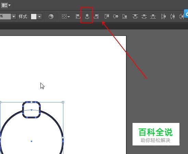Screen dimensions: 188x154
Task: Click Vertical Align Bottom icon
Action: coord(125,16)
